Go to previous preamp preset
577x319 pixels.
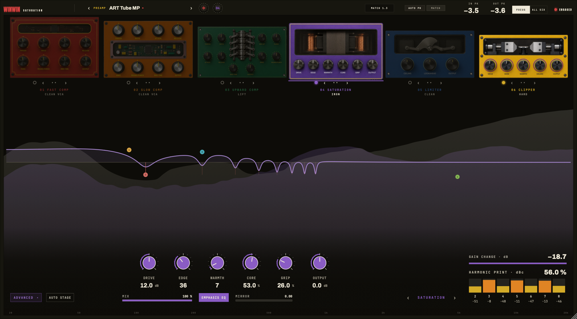(x=89, y=8)
